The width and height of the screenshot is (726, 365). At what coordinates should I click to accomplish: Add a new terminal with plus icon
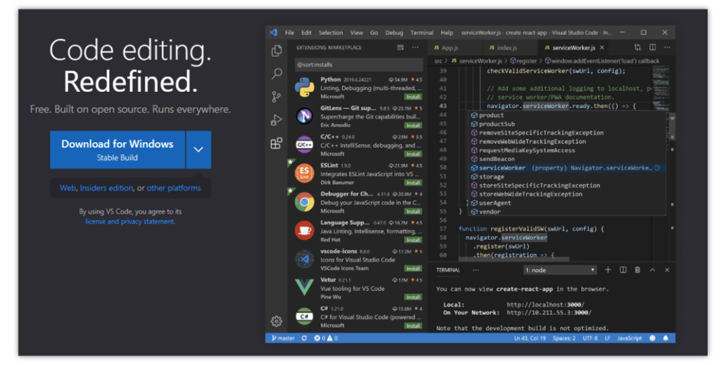(608, 270)
